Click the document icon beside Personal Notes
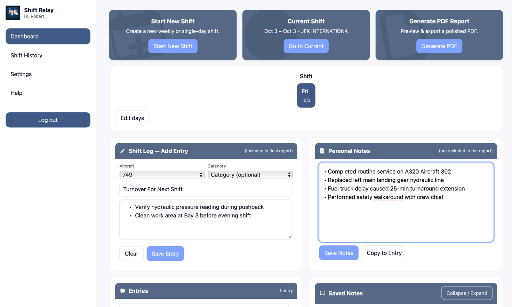This screenshot has height=307, width=512. pos(322,151)
